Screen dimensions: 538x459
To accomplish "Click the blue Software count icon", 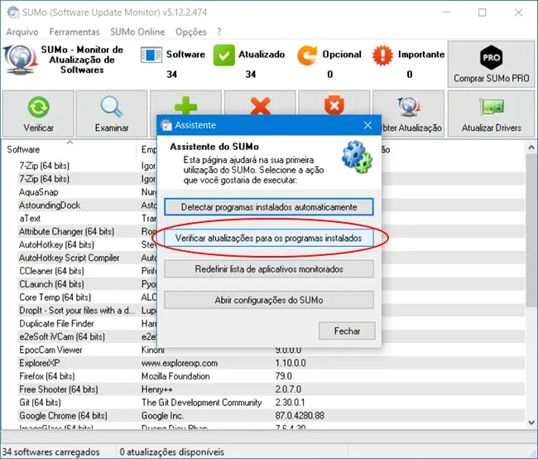I will (151, 55).
